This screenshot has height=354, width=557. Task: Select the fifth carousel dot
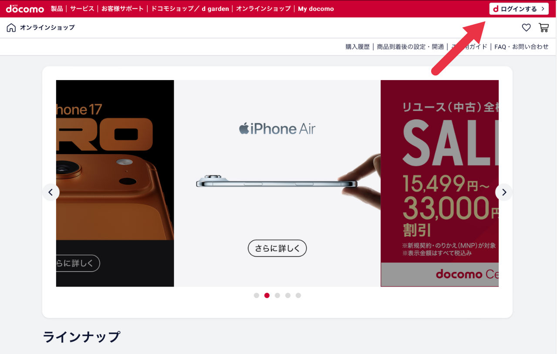(x=298, y=295)
